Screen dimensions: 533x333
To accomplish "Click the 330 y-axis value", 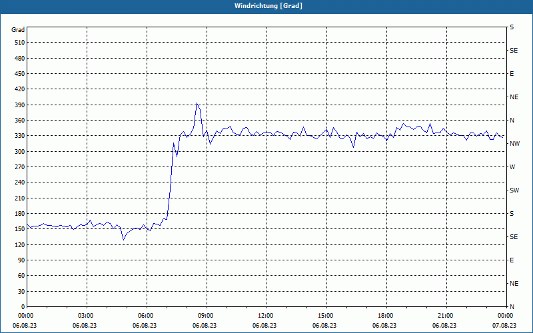I will click(x=20, y=136).
